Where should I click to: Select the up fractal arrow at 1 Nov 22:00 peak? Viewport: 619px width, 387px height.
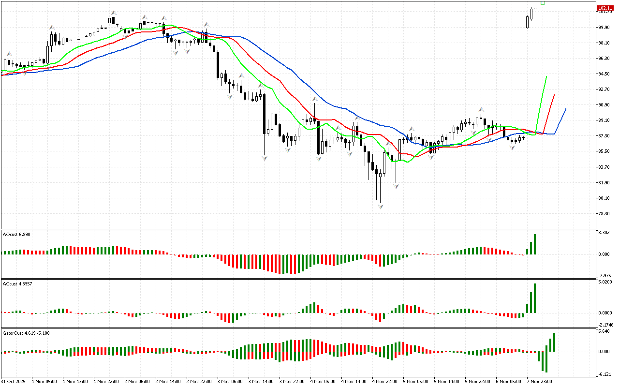(x=113, y=13)
